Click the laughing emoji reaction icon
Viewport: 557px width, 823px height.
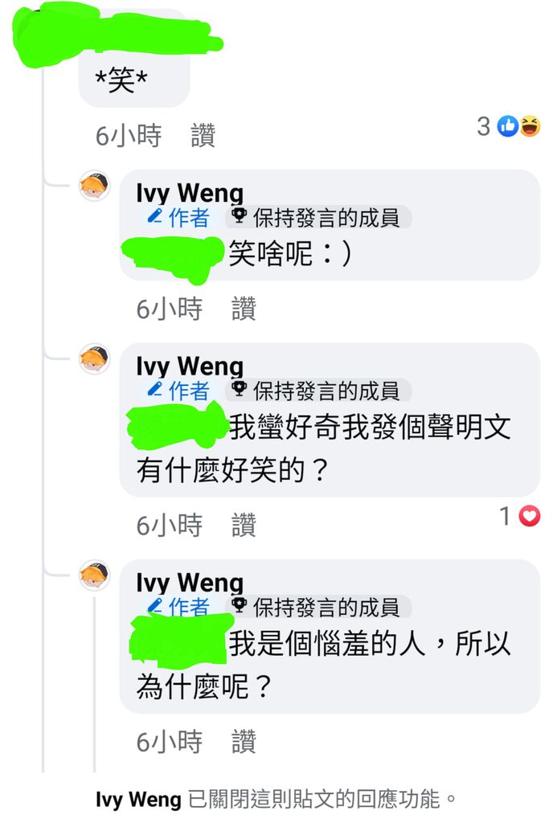coord(530,126)
